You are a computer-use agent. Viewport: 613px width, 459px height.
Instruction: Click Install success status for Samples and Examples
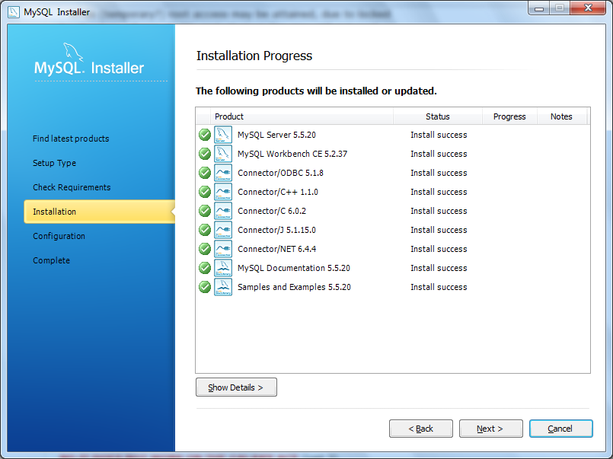click(439, 287)
